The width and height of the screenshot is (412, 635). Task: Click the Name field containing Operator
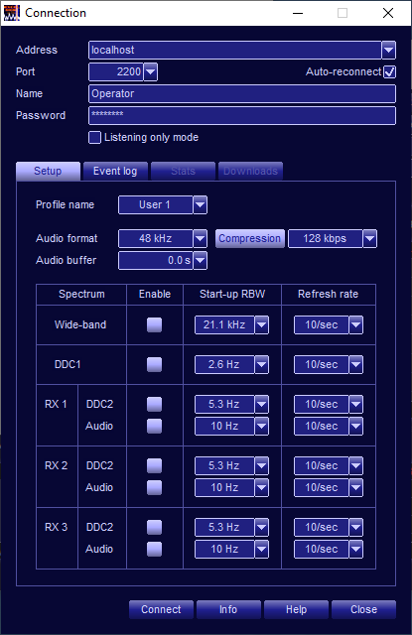point(242,94)
